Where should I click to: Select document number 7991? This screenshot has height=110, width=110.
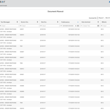coord(21,46)
